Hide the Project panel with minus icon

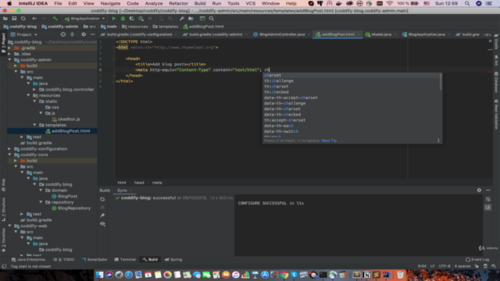tap(92, 34)
